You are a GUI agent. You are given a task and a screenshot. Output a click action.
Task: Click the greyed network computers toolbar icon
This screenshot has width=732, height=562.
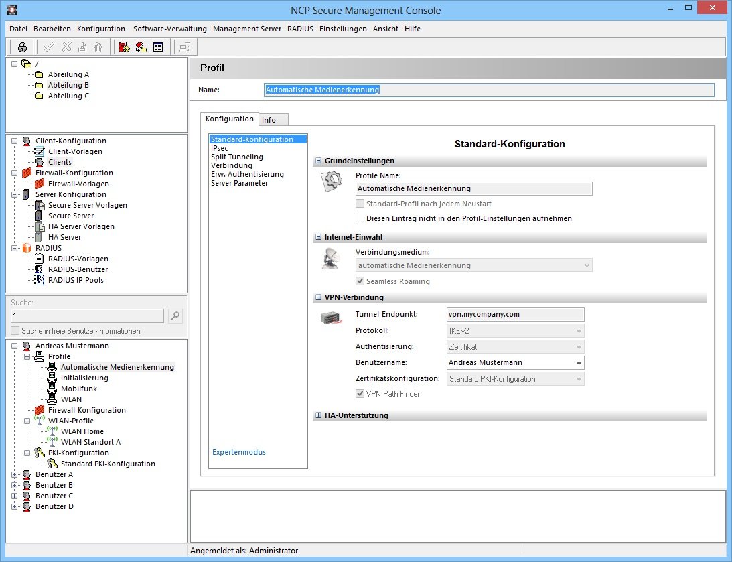[x=185, y=47]
